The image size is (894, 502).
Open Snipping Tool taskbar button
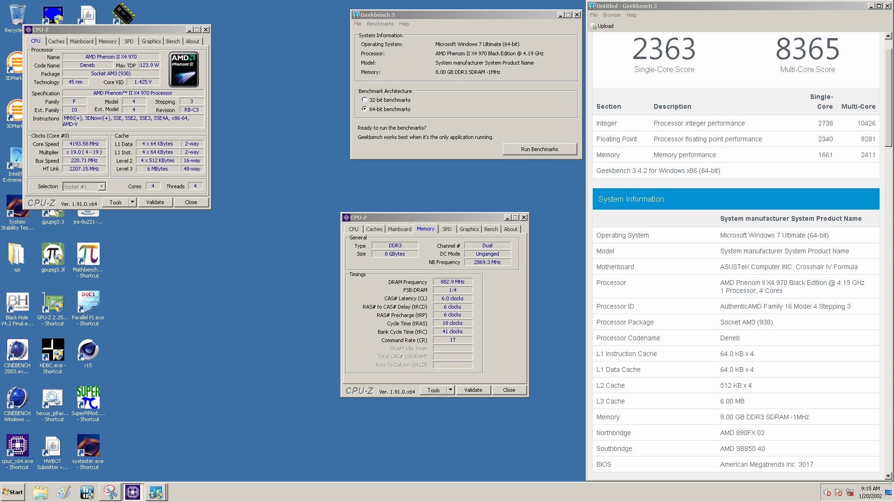tap(110, 492)
